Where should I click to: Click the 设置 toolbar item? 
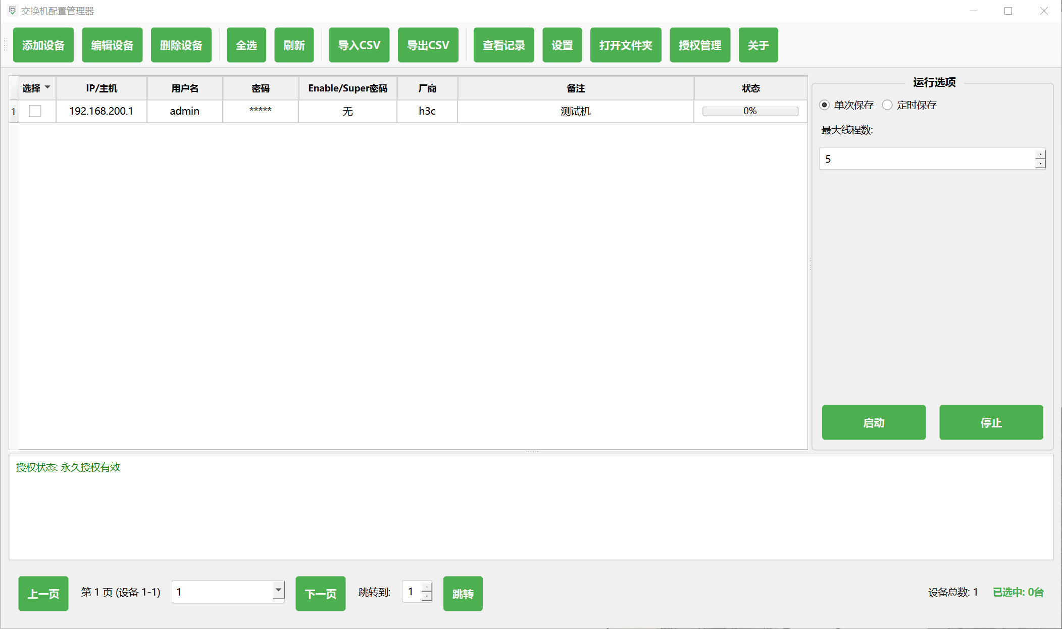[x=562, y=45]
